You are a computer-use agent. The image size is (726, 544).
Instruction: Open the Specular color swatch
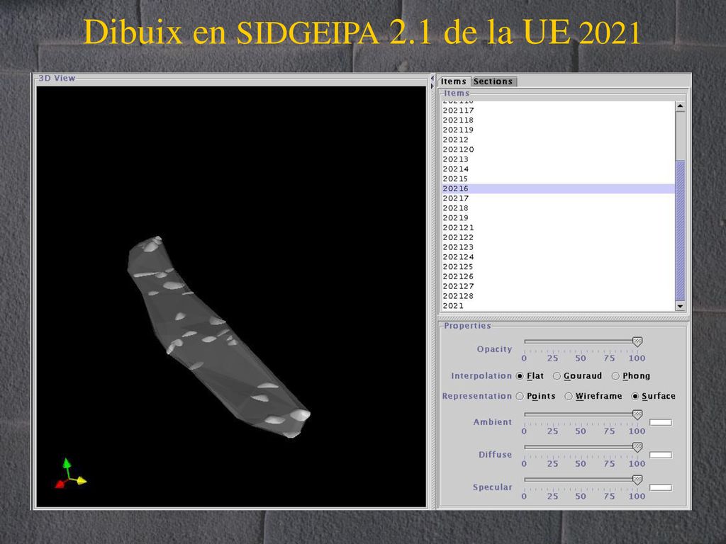click(x=661, y=487)
